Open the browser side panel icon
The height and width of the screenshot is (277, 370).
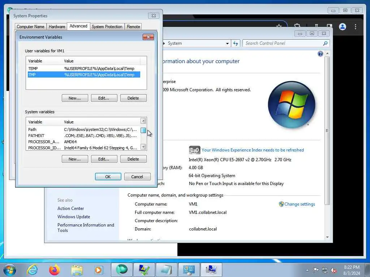(x=330, y=26)
